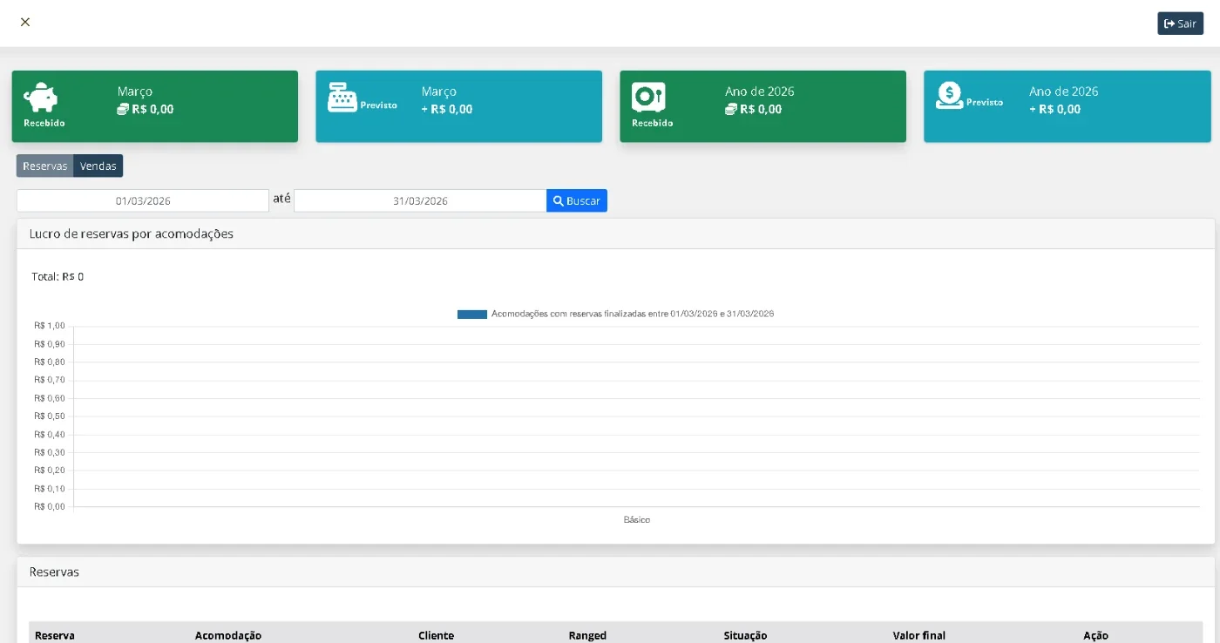This screenshot has height=643, width=1220.
Task: Click the Ranged column header
Action: pyautogui.click(x=587, y=635)
